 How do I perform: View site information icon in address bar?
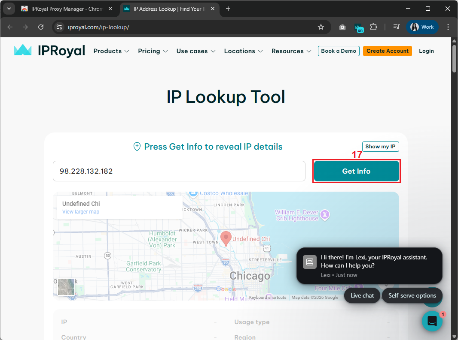tap(60, 27)
